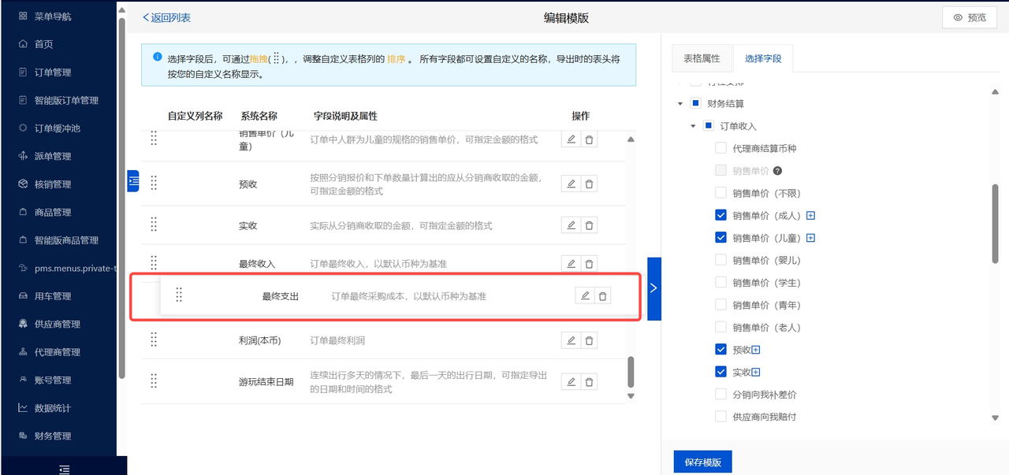Click help question icon next to 销售单价

pos(777,171)
